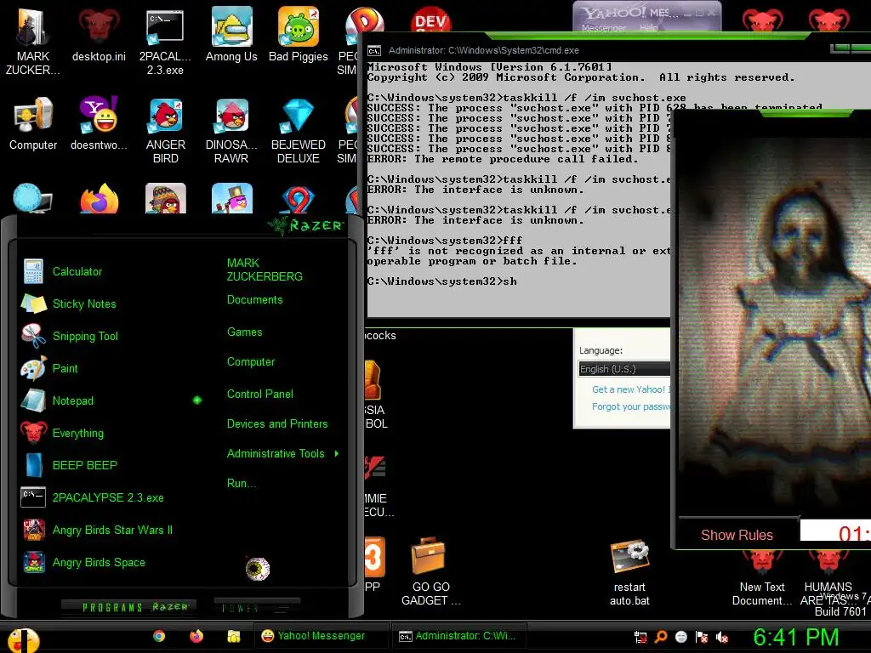
Task: Switch to Yahoo! Messenger taskbar button
Action: click(321, 636)
